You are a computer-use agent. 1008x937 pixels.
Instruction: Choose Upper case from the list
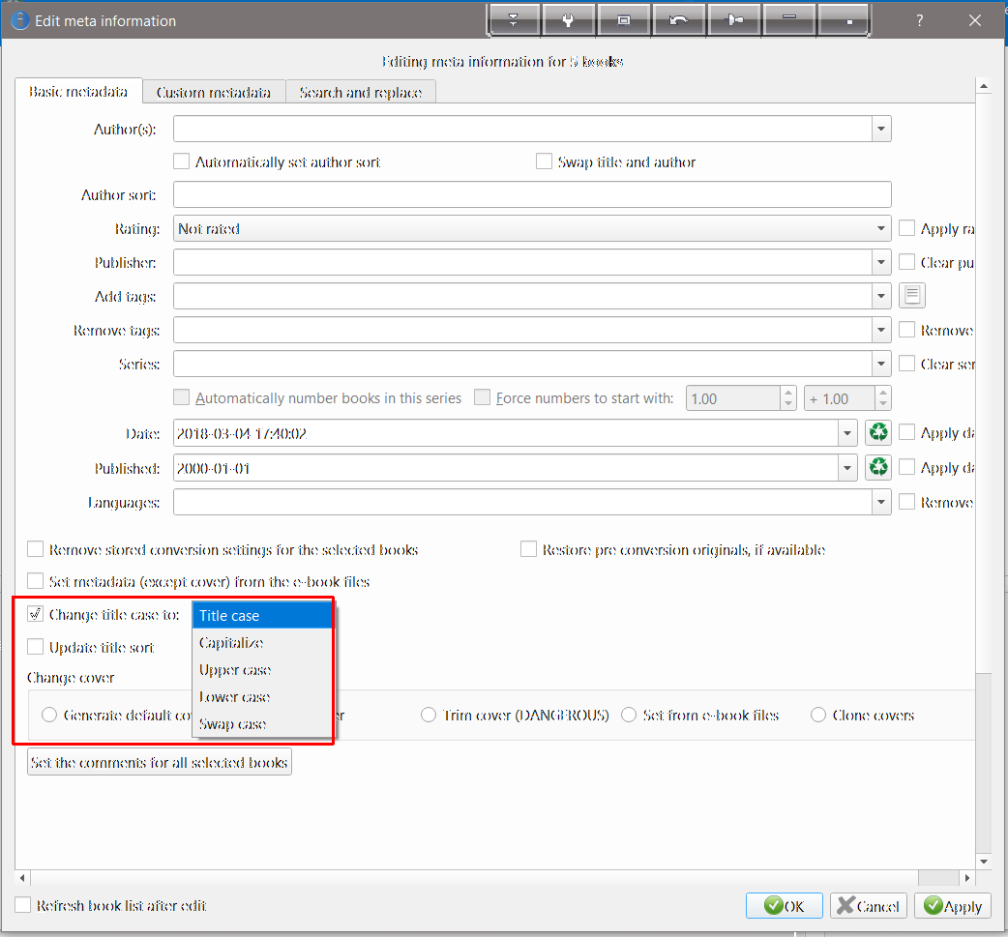[x=261, y=670]
